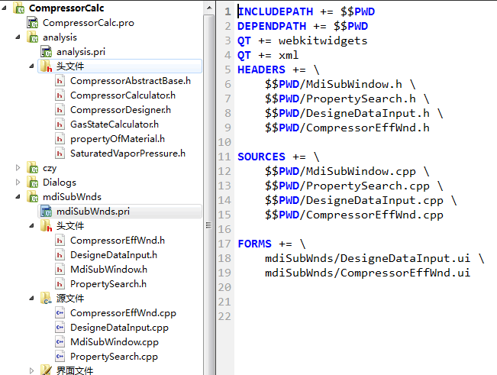Click the FORMS keyword on line 17
This screenshot has height=375, width=497.
[x=254, y=244]
